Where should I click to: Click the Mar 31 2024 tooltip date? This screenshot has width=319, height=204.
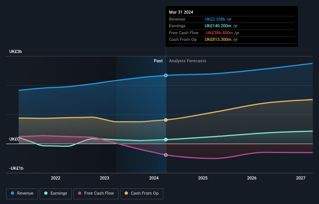pos(181,12)
